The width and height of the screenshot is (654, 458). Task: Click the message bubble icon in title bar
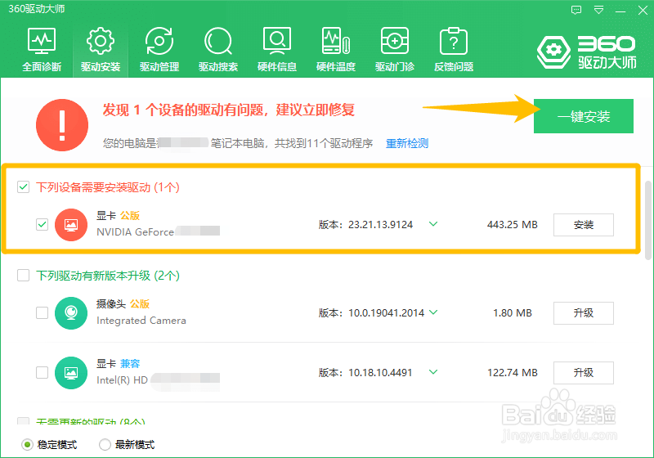(x=576, y=10)
